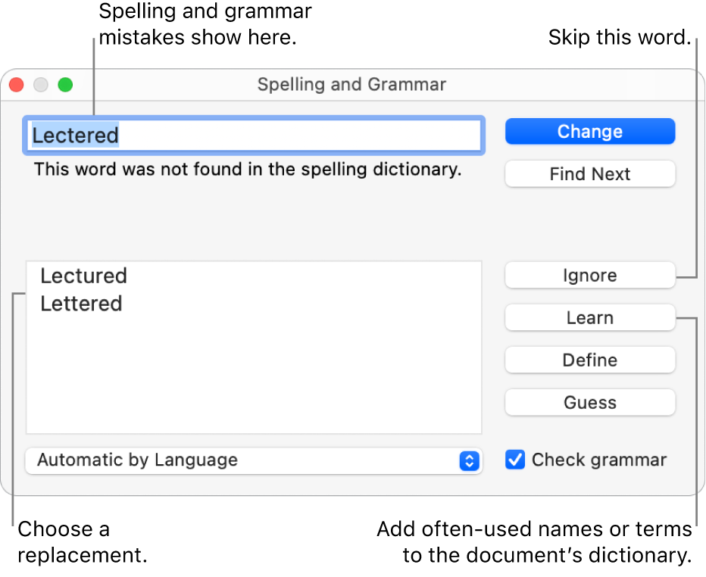This screenshot has height=577, width=706.
Task: Click the green zoom window button
Action: coord(65,85)
